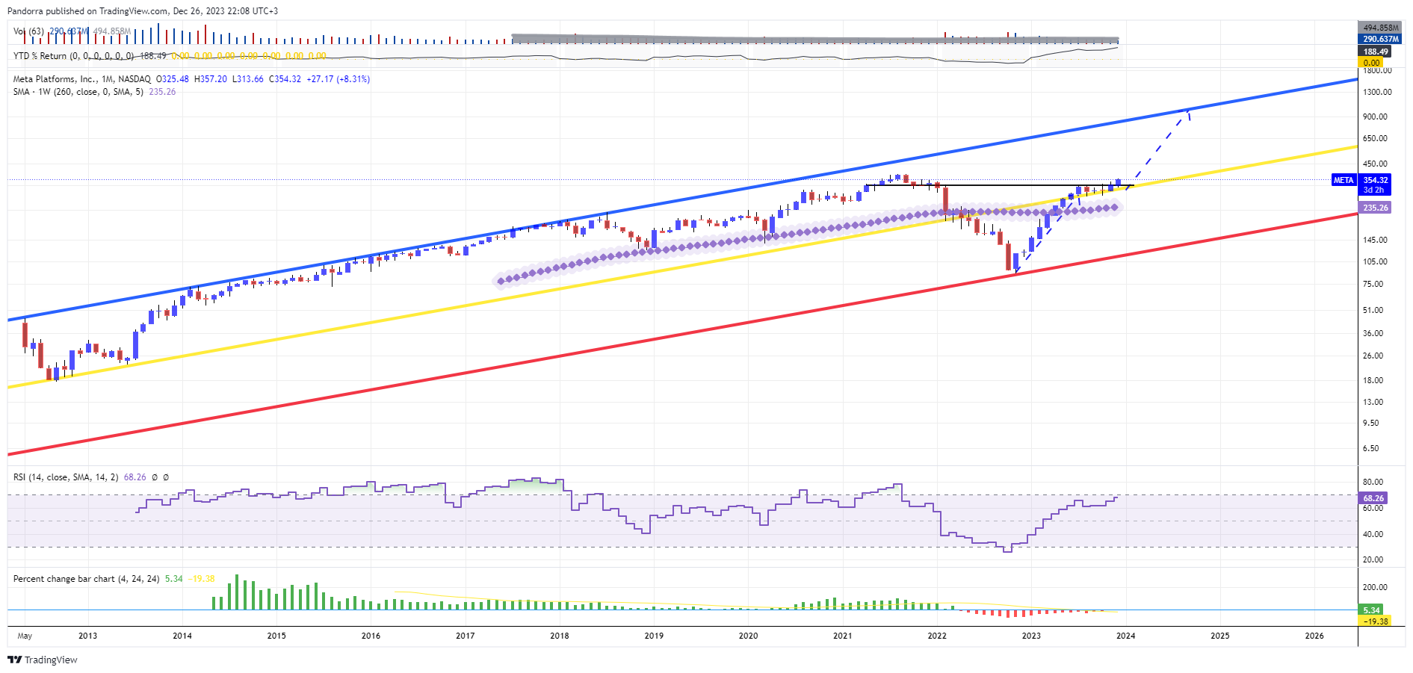Click the purple 235.26 label on price axis
This screenshot has height=673, width=1413.
(x=1375, y=208)
